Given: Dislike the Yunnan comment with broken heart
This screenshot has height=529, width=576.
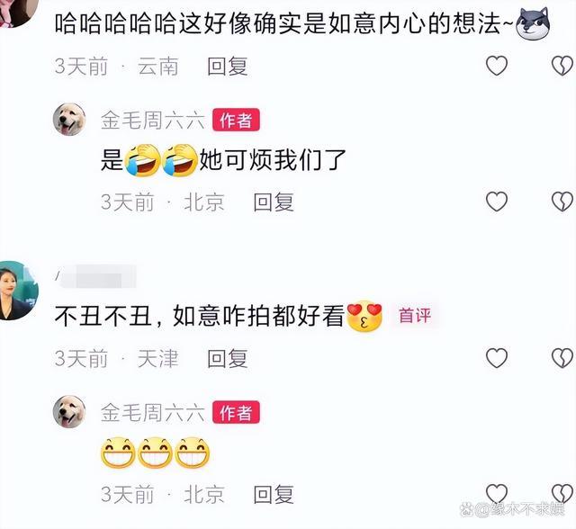Looking at the screenshot, I should (x=562, y=66).
